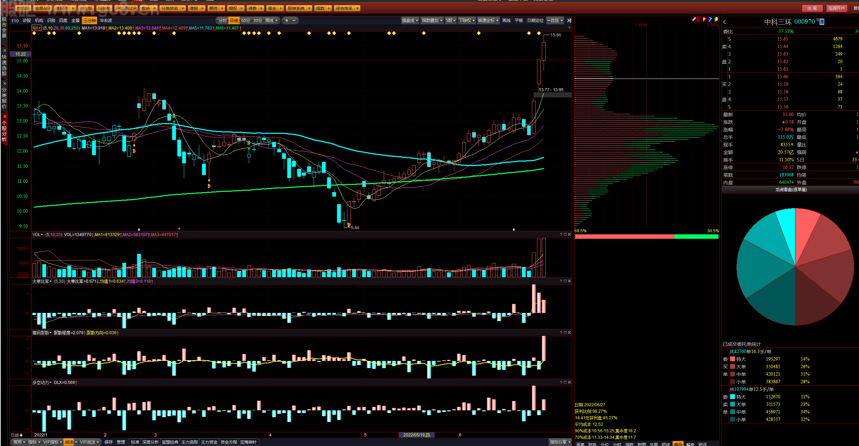Click the 保存 button at bottom

tap(109, 442)
